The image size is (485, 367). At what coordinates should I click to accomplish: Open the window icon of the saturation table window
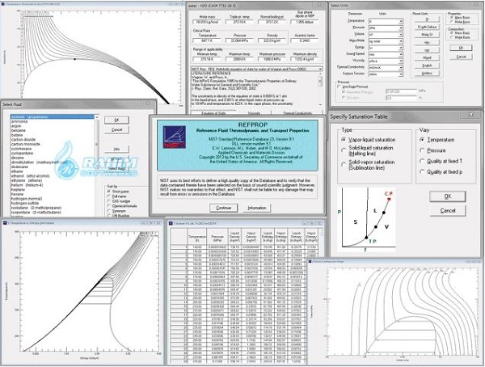click(x=170, y=223)
